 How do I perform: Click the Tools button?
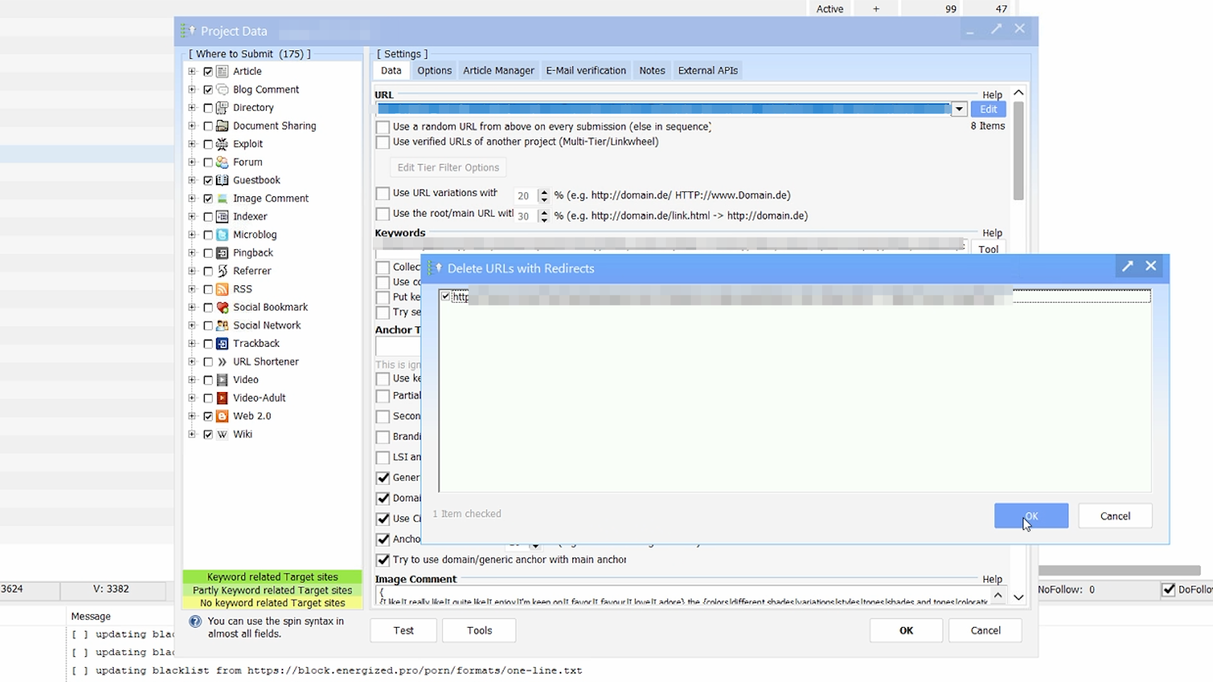pyautogui.click(x=479, y=630)
